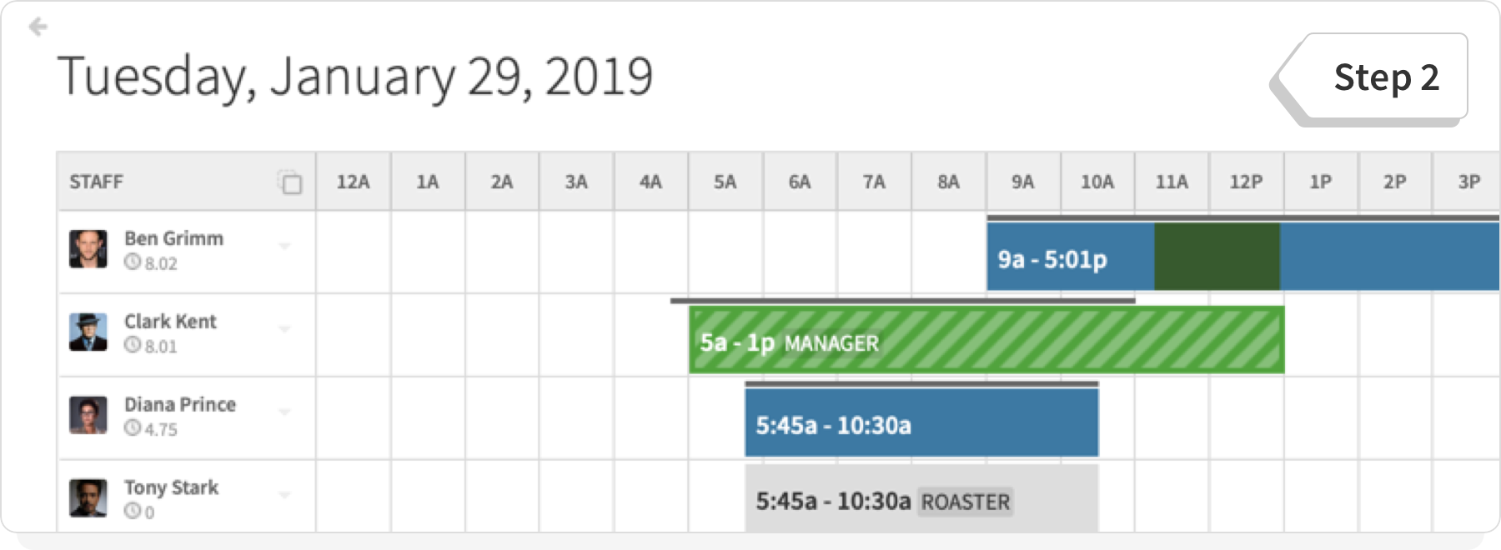The width and height of the screenshot is (1501, 550).
Task: Select the 9A hour column header
Action: (x=1022, y=182)
